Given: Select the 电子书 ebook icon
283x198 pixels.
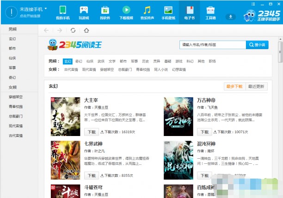Looking at the screenshot, I should pyautogui.click(x=189, y=12).
